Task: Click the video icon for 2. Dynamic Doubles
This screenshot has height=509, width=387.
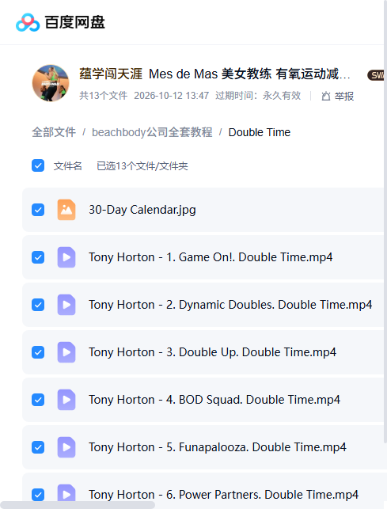Action: [x=66, y=305]
